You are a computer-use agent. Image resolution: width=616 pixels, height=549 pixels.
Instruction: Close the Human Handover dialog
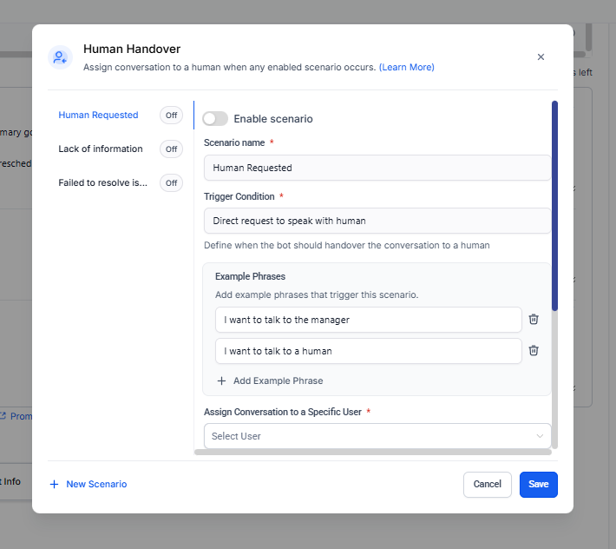[x=541, y=57]
